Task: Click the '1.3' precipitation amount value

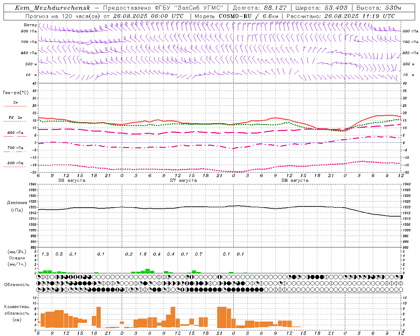Action: coord(45,254)
